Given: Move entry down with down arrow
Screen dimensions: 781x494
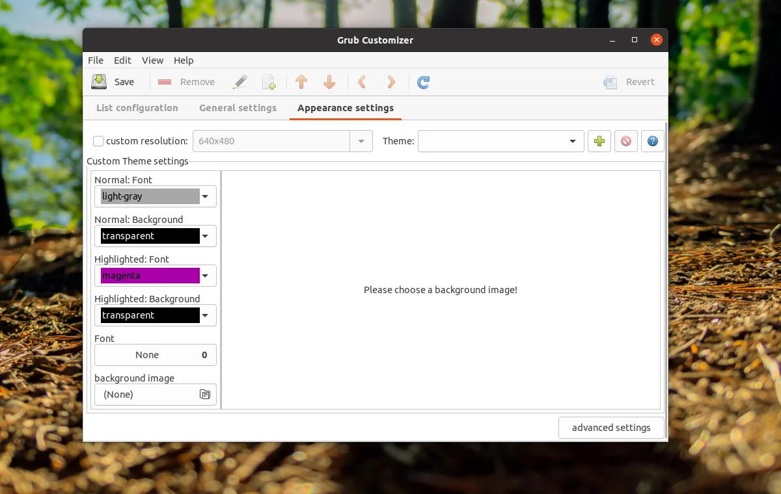Looking at the screenshot, I should (329, 82).
